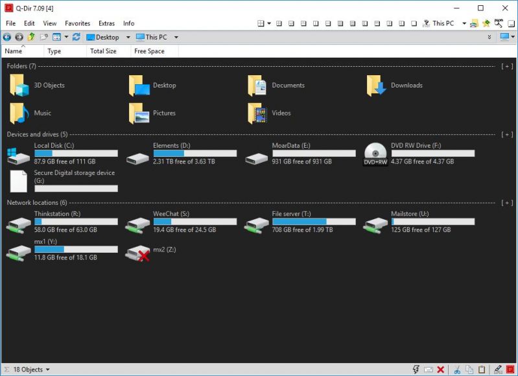Toggle the Devices and drives group [+]
Viewport: 518px width, 376px height.
pos(507,134)
